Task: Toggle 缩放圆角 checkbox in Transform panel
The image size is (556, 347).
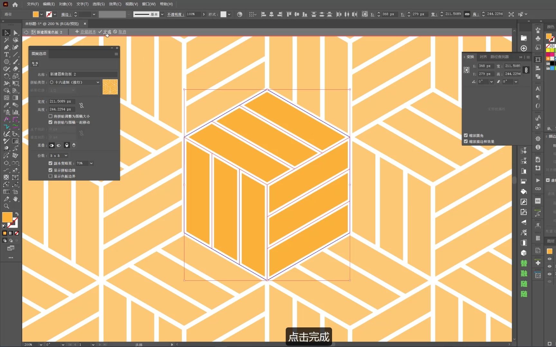Action: tap(466, 135)
